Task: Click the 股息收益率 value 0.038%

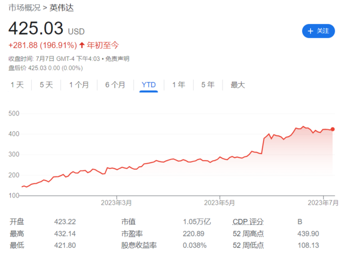Action: [x=195, y=245]
